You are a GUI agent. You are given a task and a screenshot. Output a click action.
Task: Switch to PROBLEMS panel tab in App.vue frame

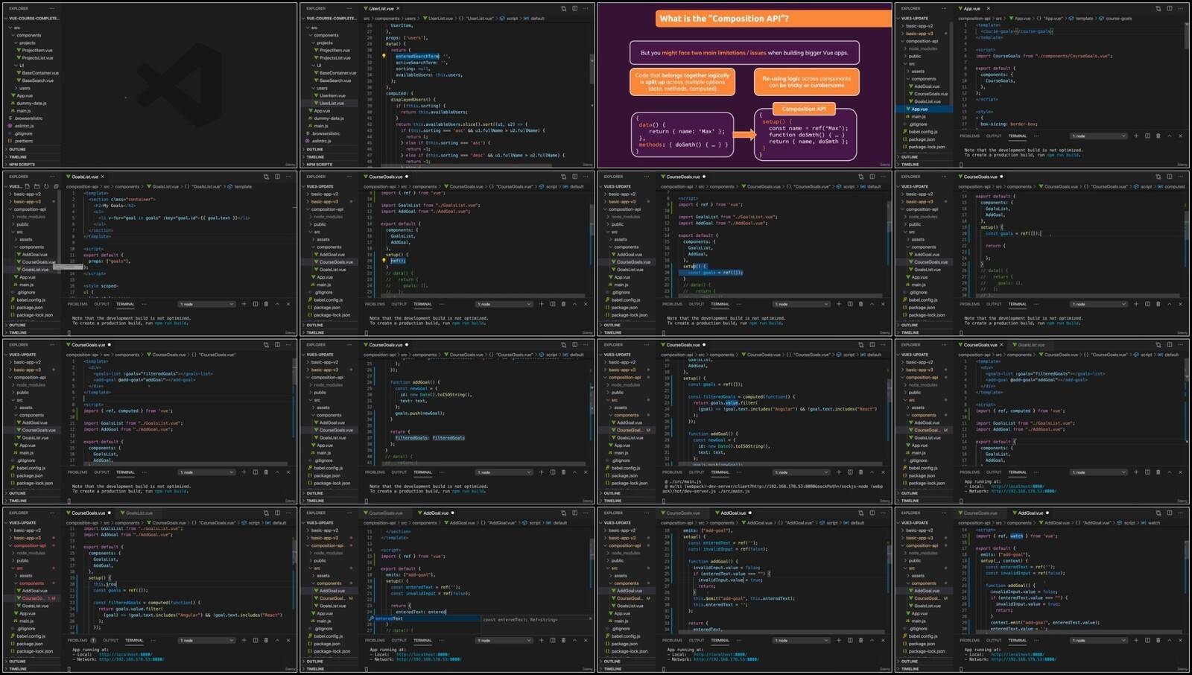[x=969, y=136]
